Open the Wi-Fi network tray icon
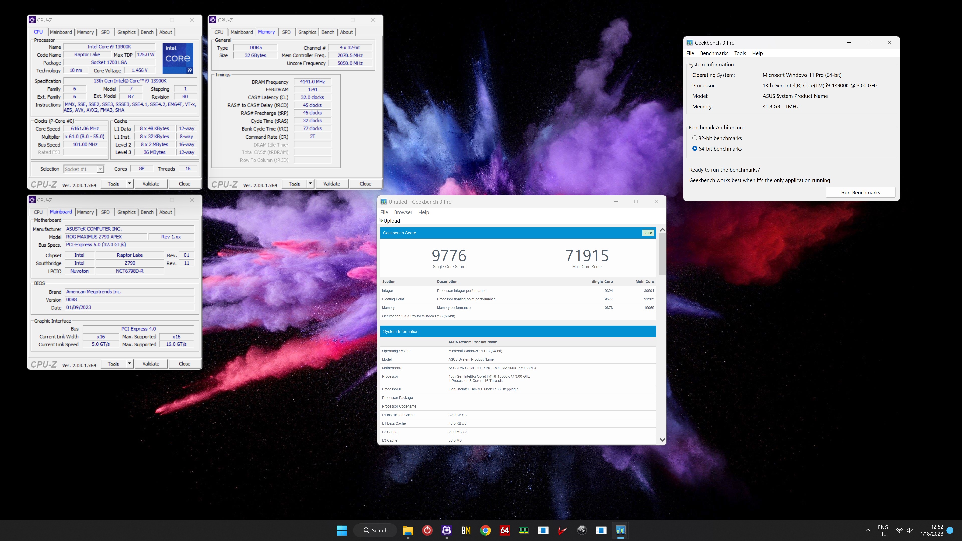Screen dimensions: 962x541 pyautogui.click(x=899, y=530)
